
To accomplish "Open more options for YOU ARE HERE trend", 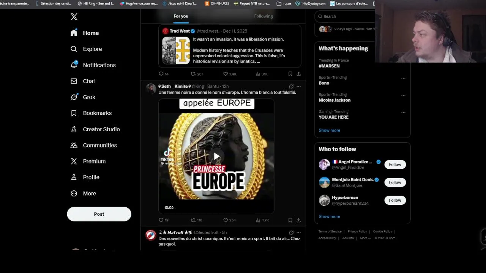I will (403, 112).
